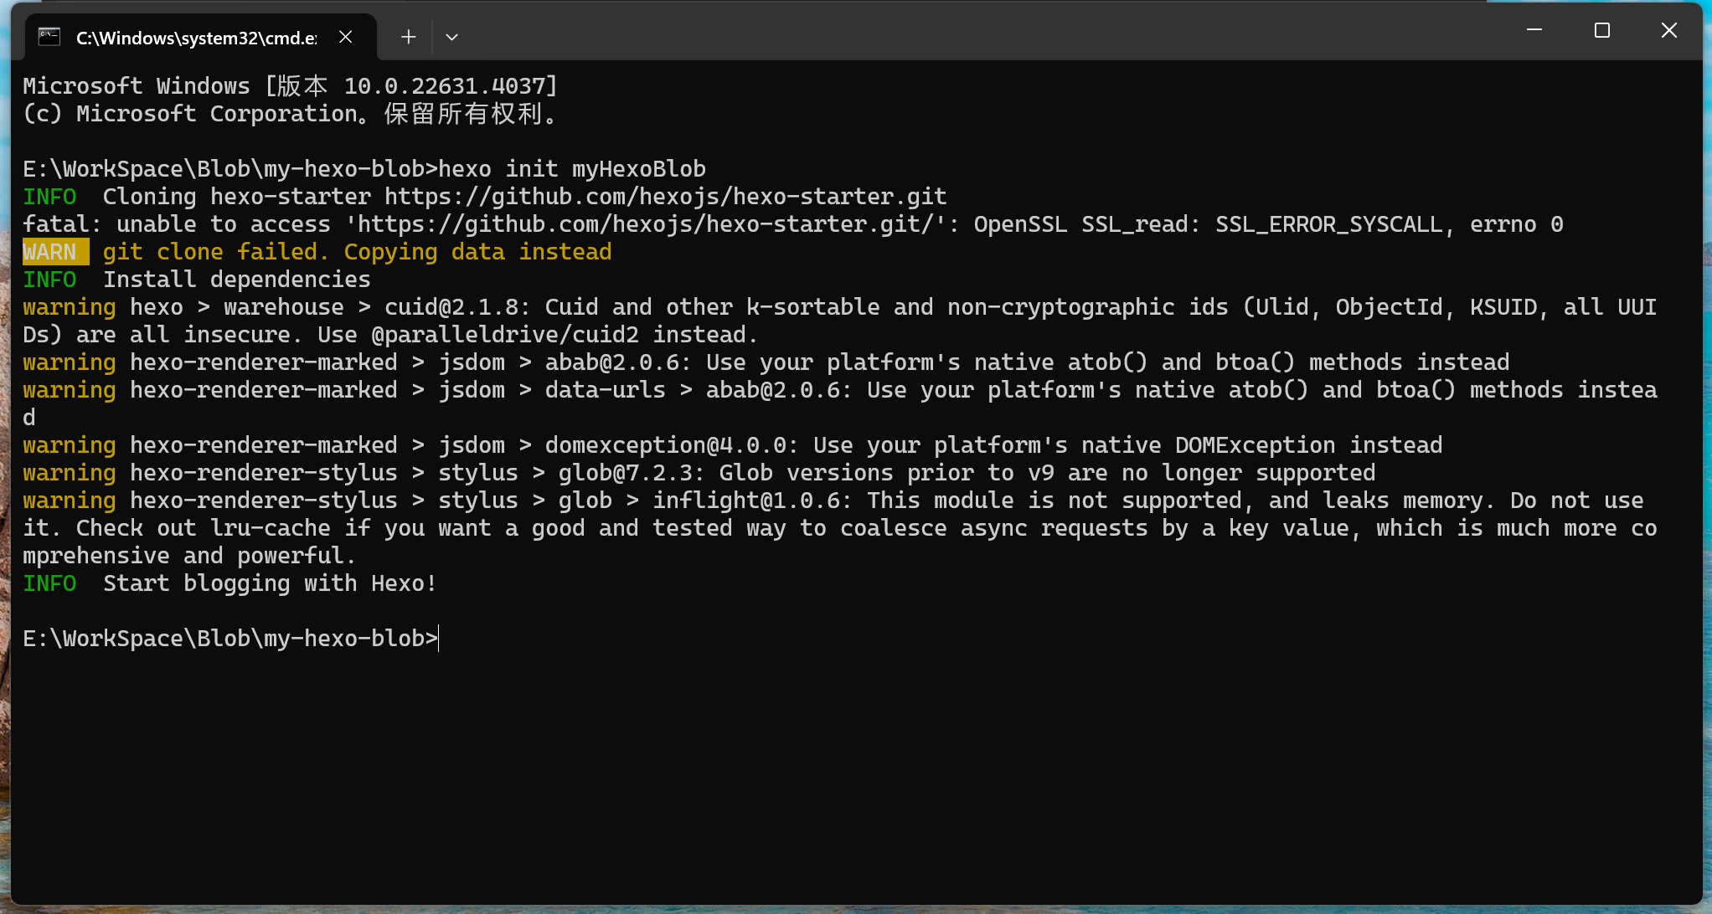Click the SSL_ERROR_SYSCALL error text
This screenshot has width=1712, height=914.
coord(1328,224)
